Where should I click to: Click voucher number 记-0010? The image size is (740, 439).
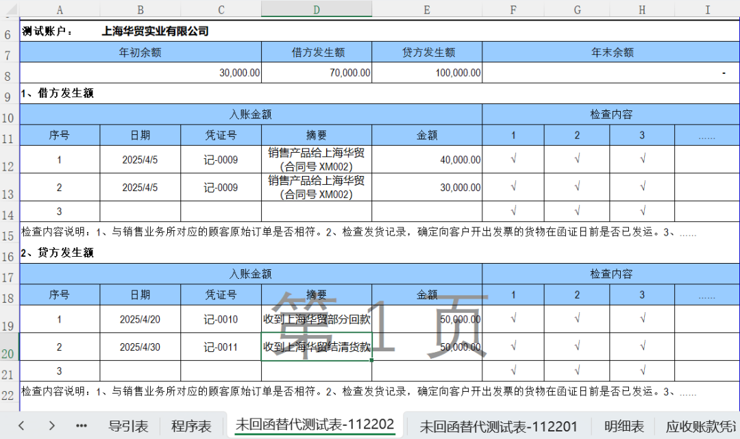coord(221,319)
